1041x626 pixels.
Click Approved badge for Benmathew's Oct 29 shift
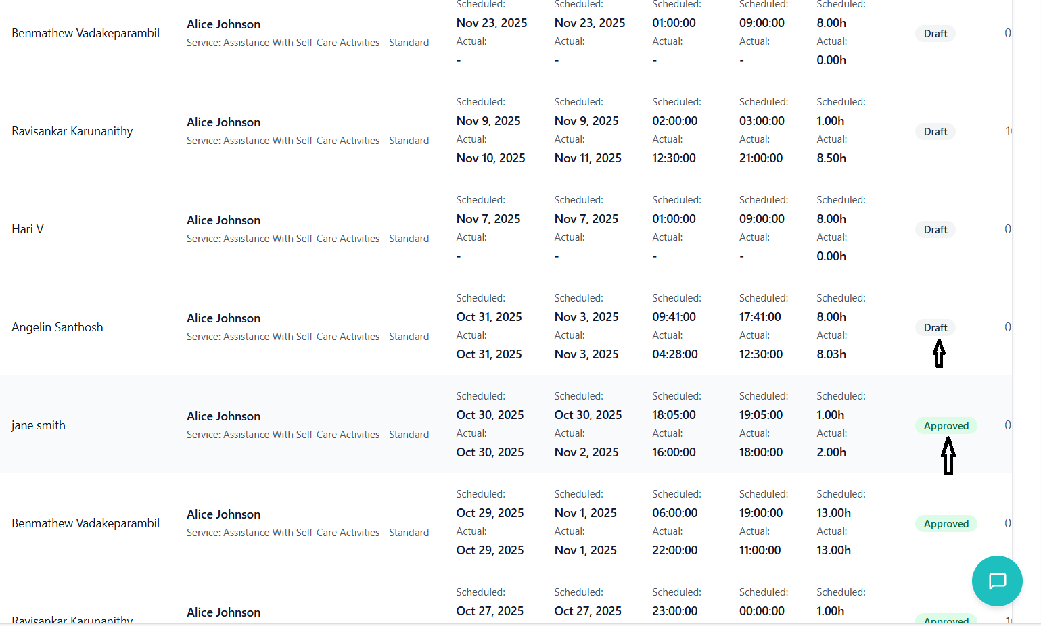pos(946,524)
